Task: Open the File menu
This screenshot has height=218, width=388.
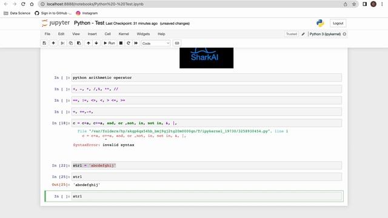Action: point(47,34)
